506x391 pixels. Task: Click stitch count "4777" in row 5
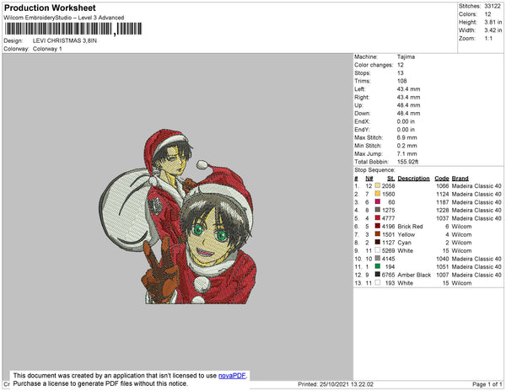(x=388, y=218)
